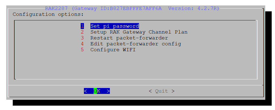Click the red number 2 tag
Viewport: 275px width, 110px height.
(x=82, y=32)
